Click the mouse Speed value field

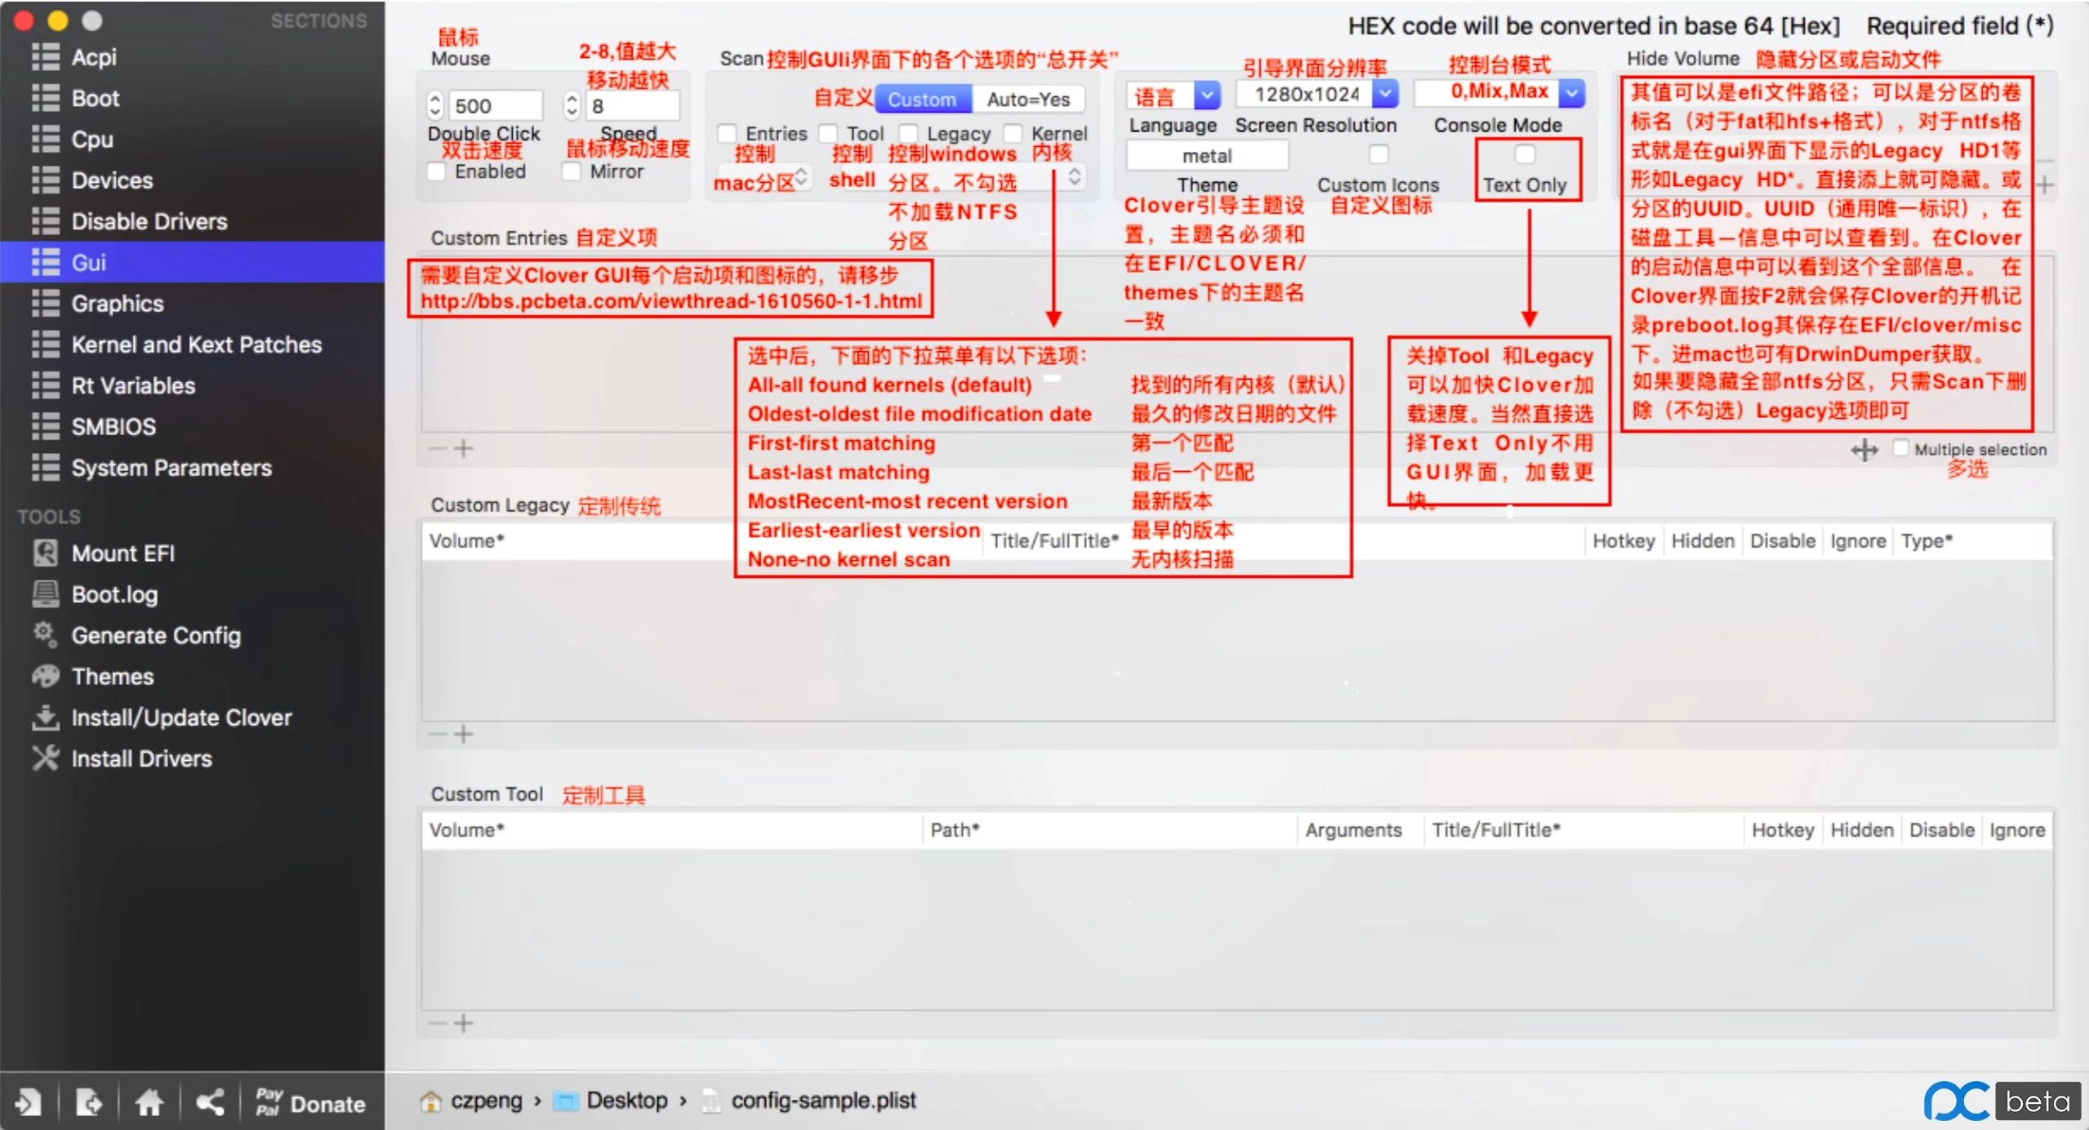pyautogui.click(x=633, y=105)
